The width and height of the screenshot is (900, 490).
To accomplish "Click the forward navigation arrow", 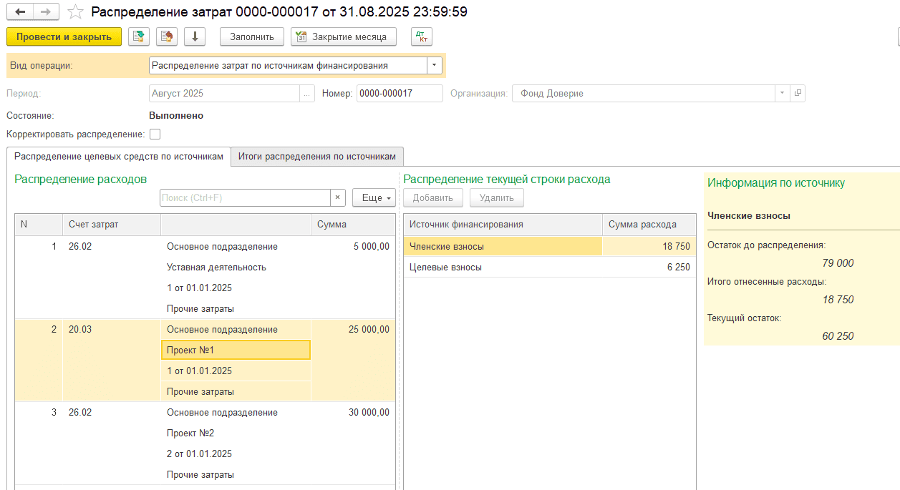I will point(45,12).
